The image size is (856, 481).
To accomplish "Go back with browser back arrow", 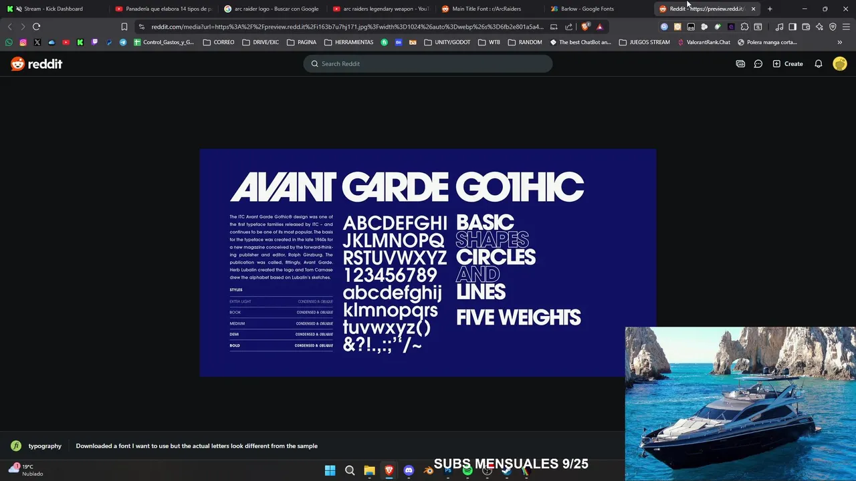I will pos(9,27).
